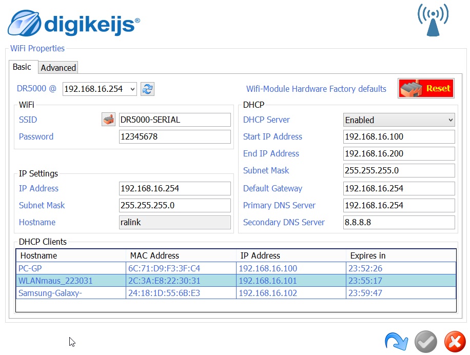Expand the DHCP Server Enabled dropdown
The height and width of the screenshot is (355, 470).
(x=399, y=120)
